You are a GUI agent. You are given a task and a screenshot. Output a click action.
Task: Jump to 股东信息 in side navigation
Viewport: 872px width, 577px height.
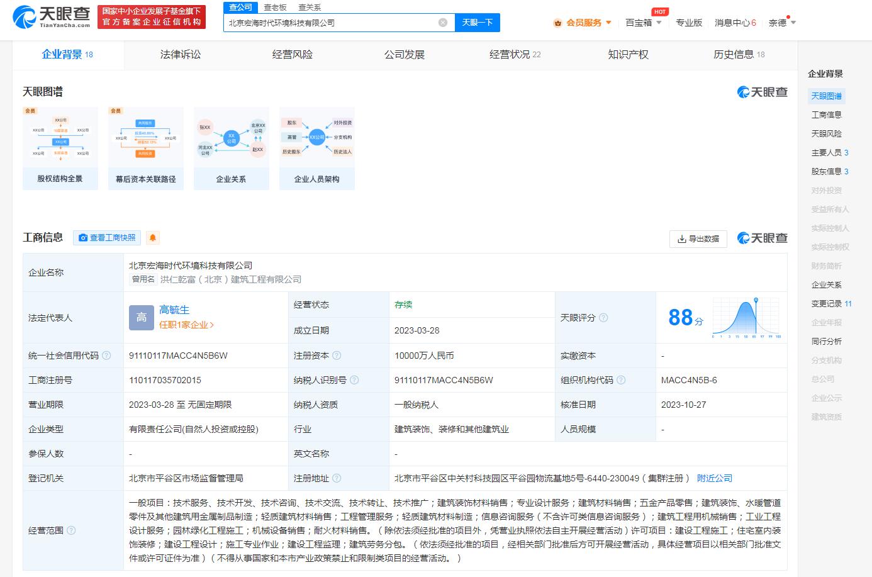(x=830, y=171)
